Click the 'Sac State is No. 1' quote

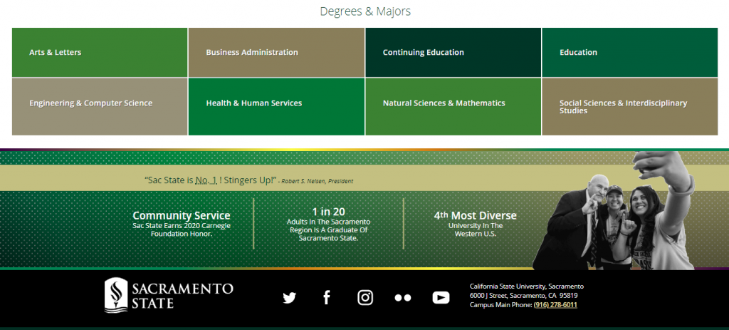pyautogui.click(x=211, y=180)
